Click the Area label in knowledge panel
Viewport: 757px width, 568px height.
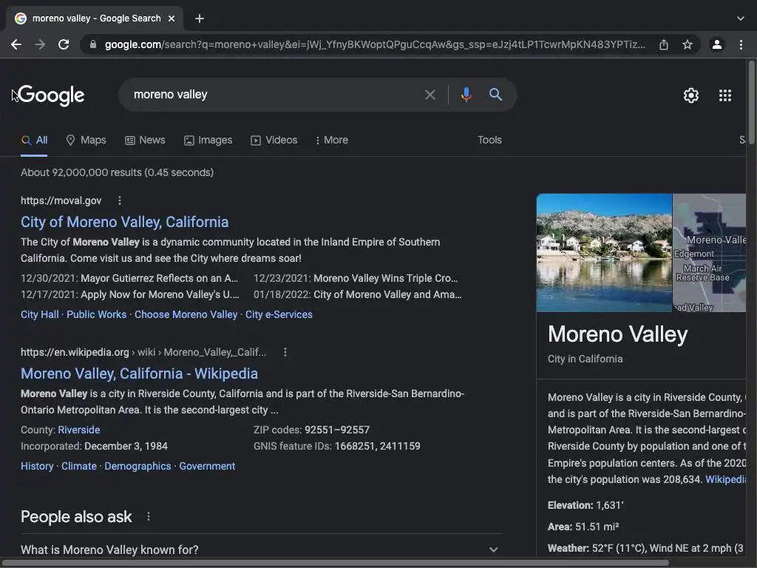click(560, 527)
